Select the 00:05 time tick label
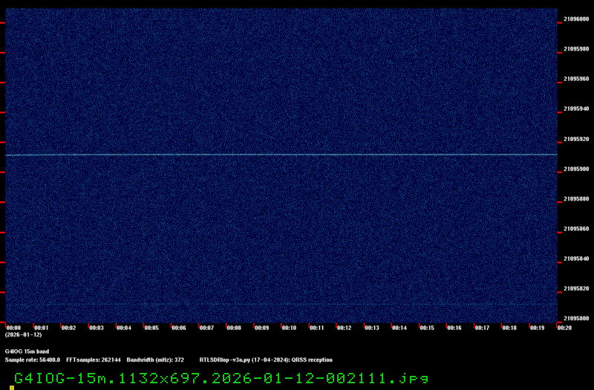594x390 pixels. point(151,328)
